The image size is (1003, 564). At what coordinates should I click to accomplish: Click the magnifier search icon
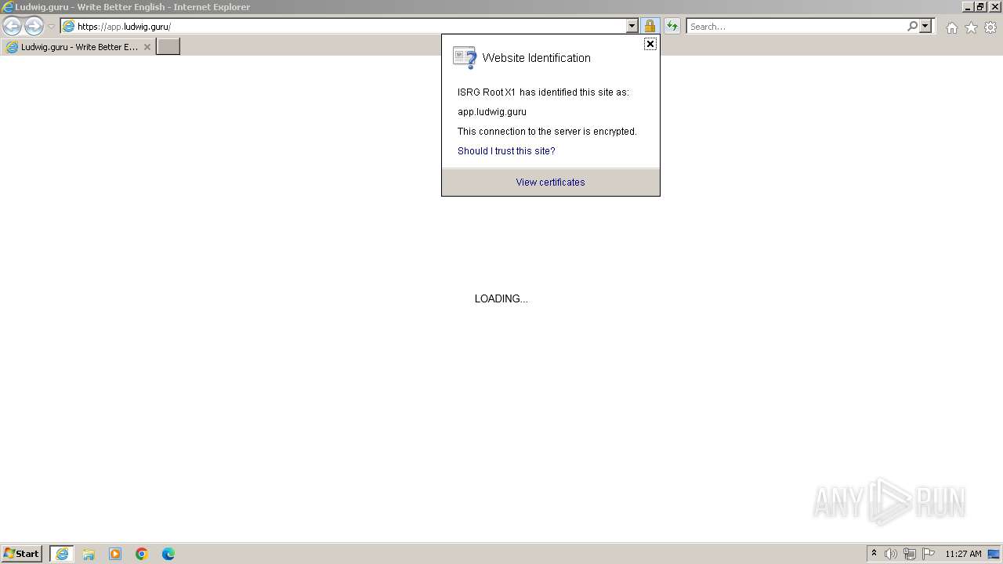coord(912,27)
